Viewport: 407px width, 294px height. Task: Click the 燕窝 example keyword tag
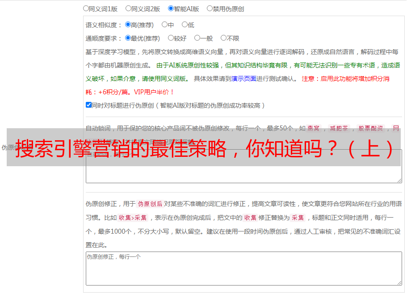tap(313, 128)
